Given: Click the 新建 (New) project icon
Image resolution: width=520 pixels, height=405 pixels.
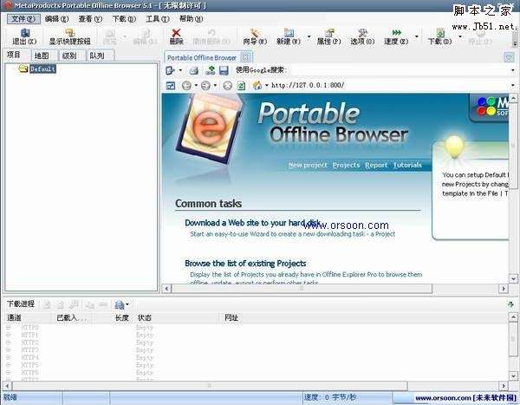Looking at the screenshot, I should point(289,36).
